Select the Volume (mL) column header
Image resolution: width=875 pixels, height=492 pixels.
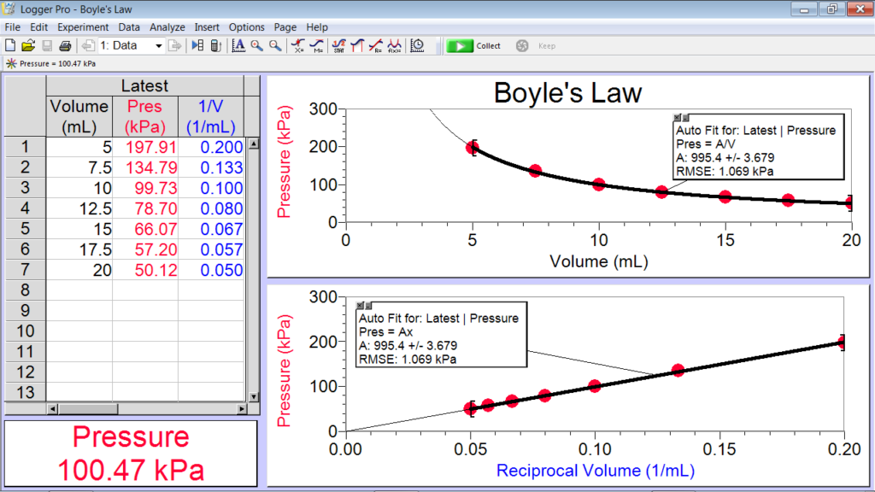(x=79, y=116)
